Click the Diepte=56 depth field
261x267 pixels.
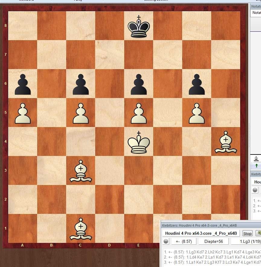point(213,242)
